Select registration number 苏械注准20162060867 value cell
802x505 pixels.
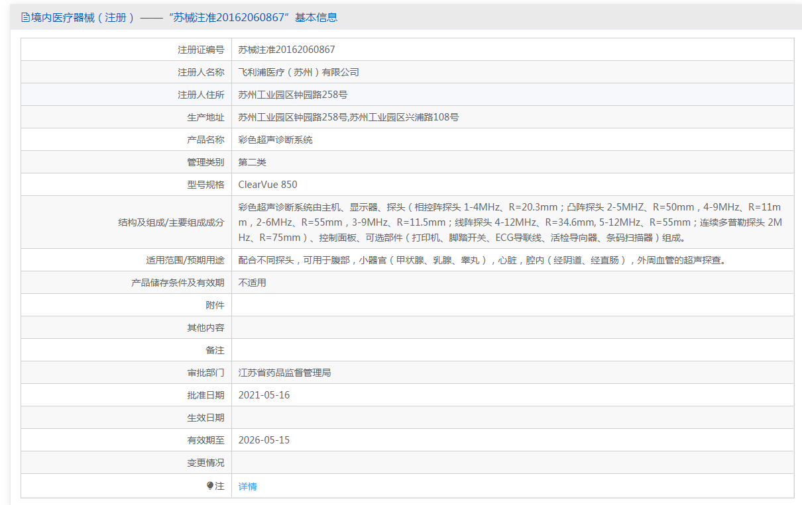point(286,50)
